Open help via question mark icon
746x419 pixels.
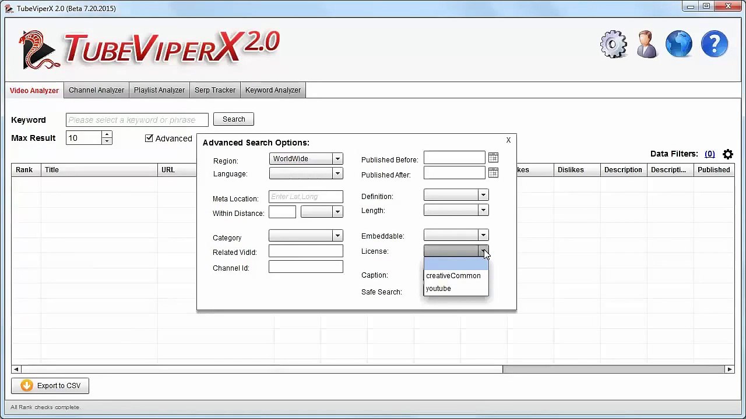click(715, 44)
